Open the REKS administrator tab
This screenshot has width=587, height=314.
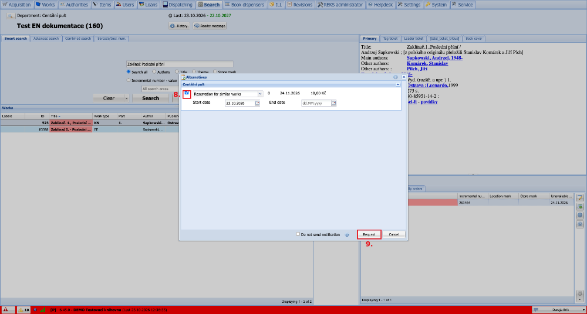coord(340,5)
